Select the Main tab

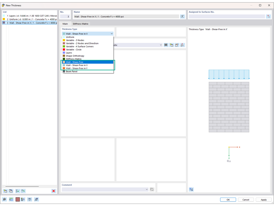click(65, 24)
